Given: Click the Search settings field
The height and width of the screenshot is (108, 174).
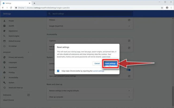Looking at the screenshot, I should [90, 14].
